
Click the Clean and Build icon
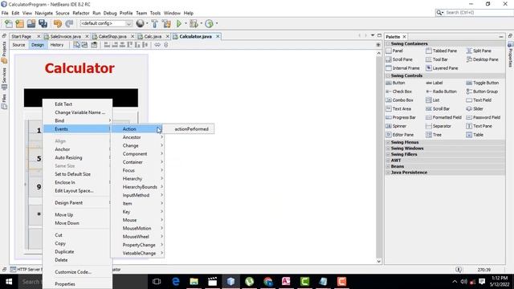(166, 23)
